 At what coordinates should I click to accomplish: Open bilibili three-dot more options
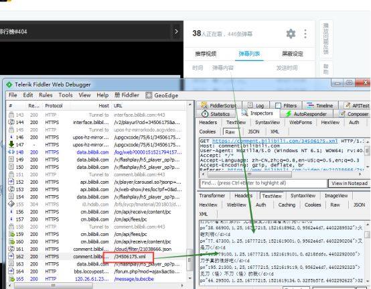305,34
